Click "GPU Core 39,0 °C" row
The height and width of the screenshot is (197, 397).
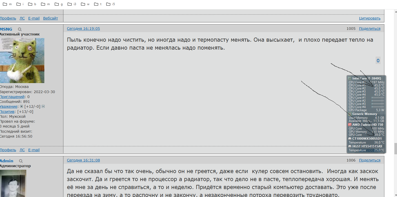366,135
